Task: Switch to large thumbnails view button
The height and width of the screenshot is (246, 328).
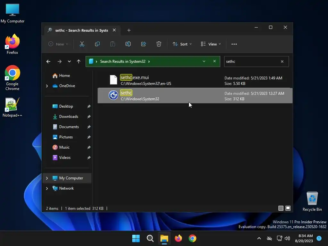Action: (x=288, y=208)
